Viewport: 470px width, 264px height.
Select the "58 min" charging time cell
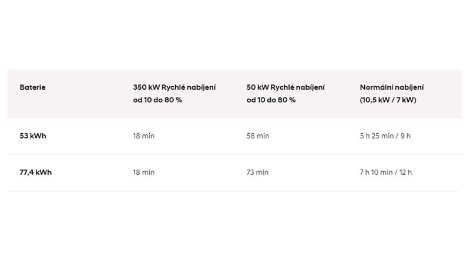(258, 136)
